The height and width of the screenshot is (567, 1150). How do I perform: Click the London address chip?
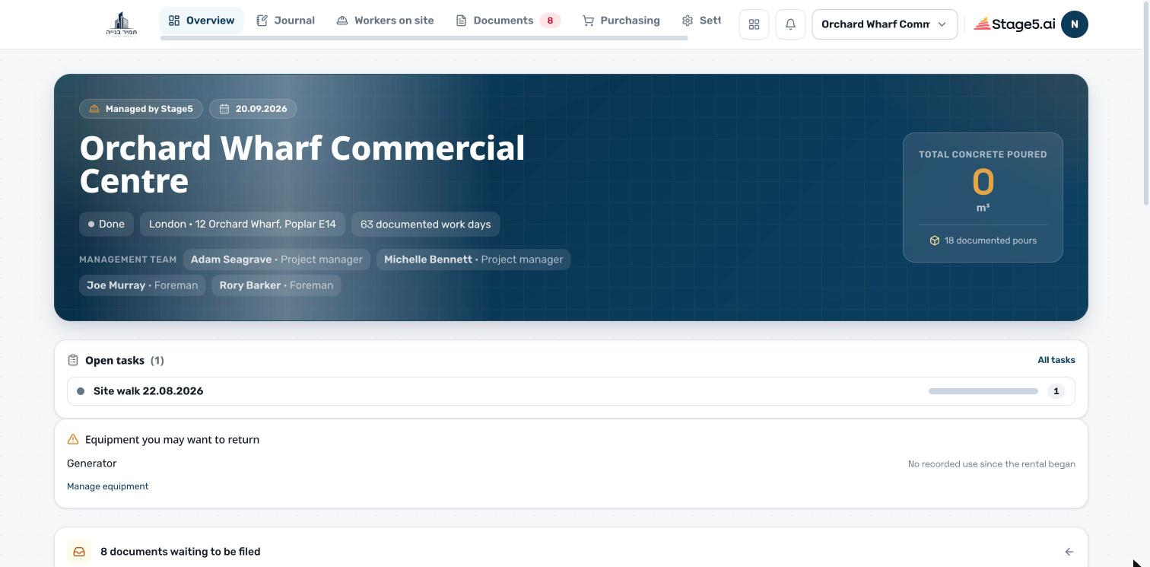coord(243,224)
